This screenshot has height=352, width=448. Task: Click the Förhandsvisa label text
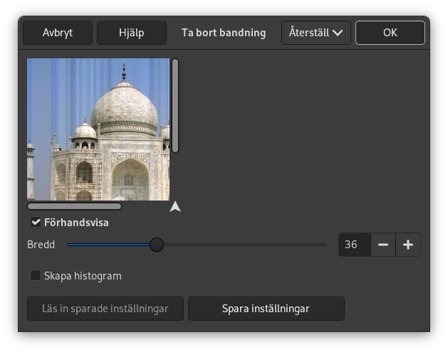76,223
